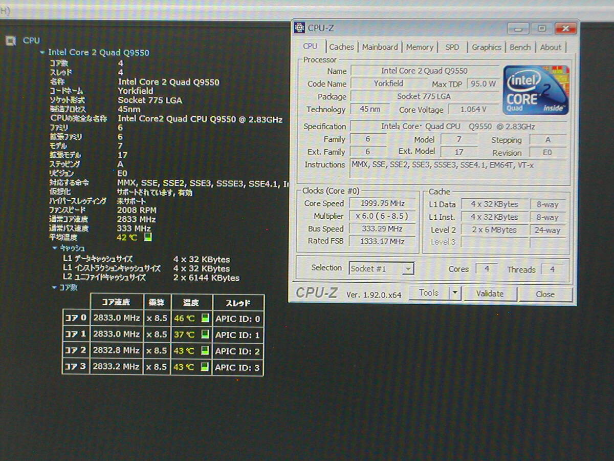This screenshot has height=461, width=614.
Task: Open the Tools dropdown arrow
Action: point(455,294)
